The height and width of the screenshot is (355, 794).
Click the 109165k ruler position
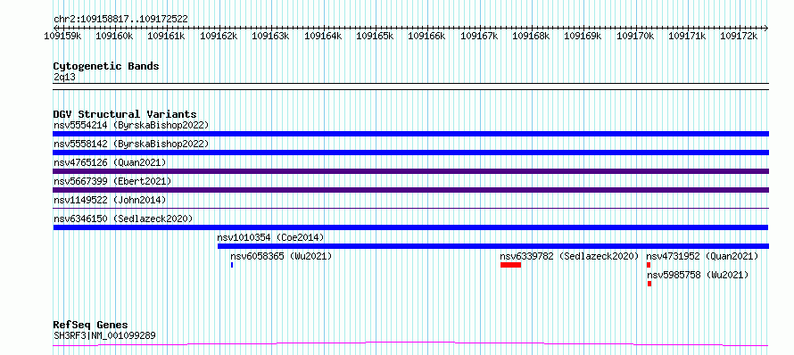click(375, 36)
